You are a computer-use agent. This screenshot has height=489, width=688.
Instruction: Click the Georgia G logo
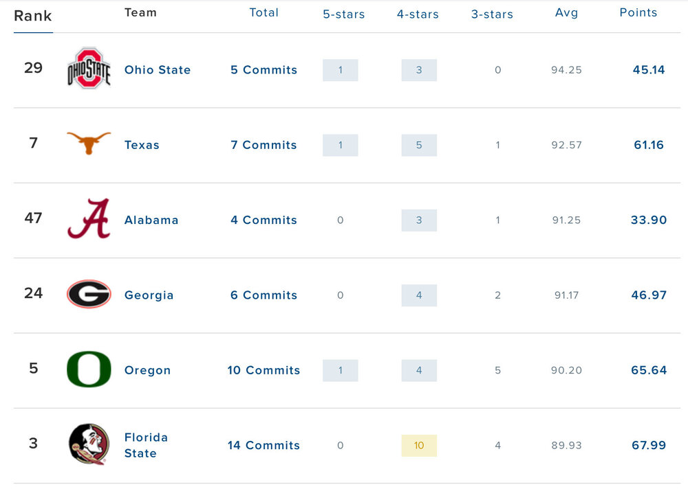pos(89,294)
